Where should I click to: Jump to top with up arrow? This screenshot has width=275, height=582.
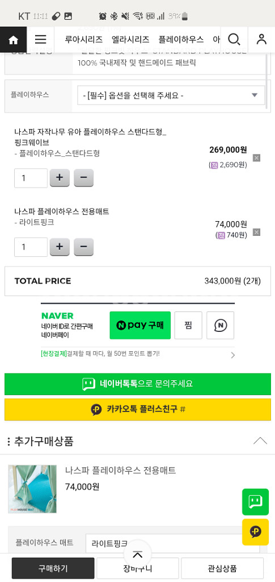click(138, 555)
